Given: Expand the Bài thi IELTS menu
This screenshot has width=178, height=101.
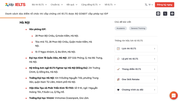Looking at the screenshot, I should click(39, 5).
